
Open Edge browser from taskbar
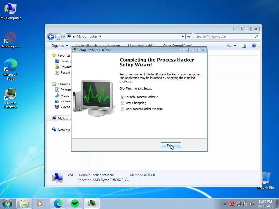(x=58, y=204)
